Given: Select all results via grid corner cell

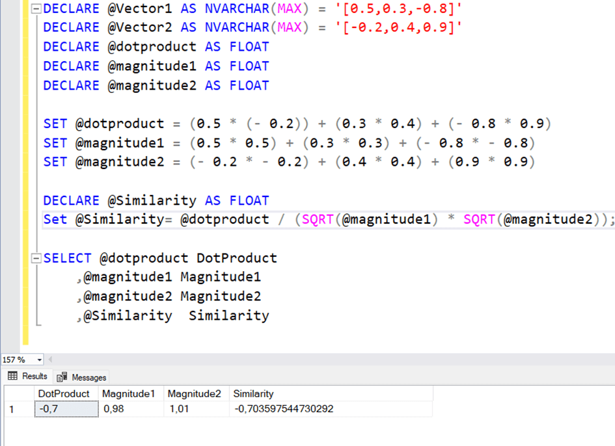Looking at the screenshot, I should coord(18,393).
